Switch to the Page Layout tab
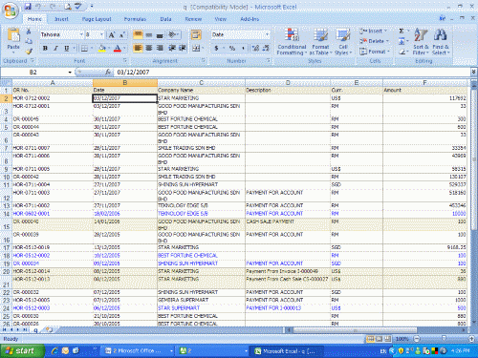The height and width of the screenshot is (358, 478). pos(97,19)
